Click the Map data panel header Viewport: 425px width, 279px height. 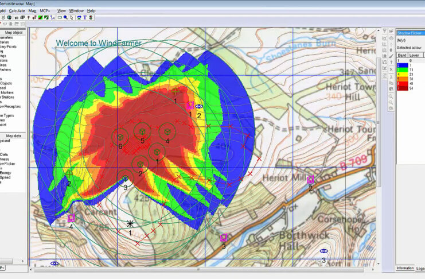13,136
